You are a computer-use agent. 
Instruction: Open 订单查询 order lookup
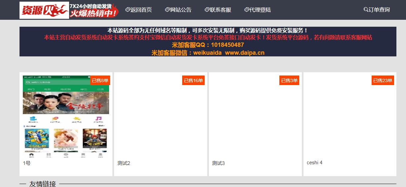379,10
